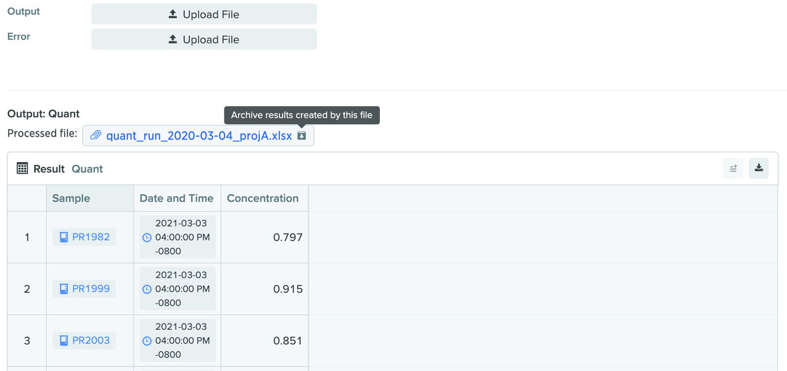Image resolution: width=787 pixels, height=371 pixels.
Task: Select row number 2
Action: 27,289
